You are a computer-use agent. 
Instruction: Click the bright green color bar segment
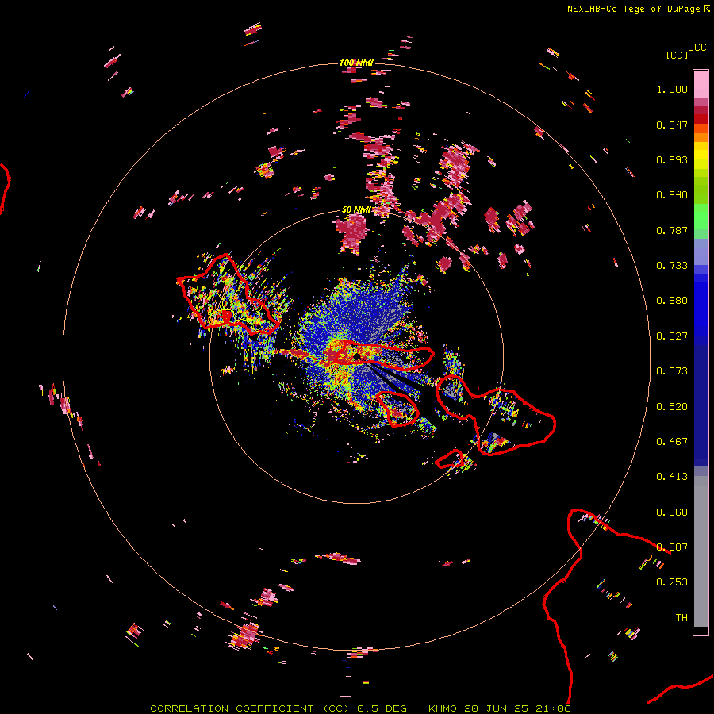point(701,217)
